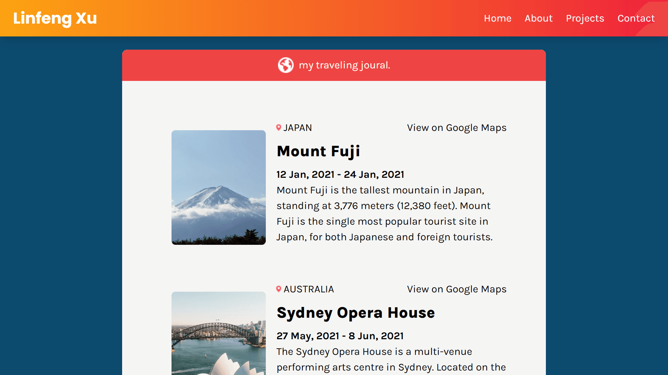Viewport: 668px width, 375px height.
Task: Click the date range 27 May, 2021 - 8 Jun, 2021
Action: tap(340, 336)
